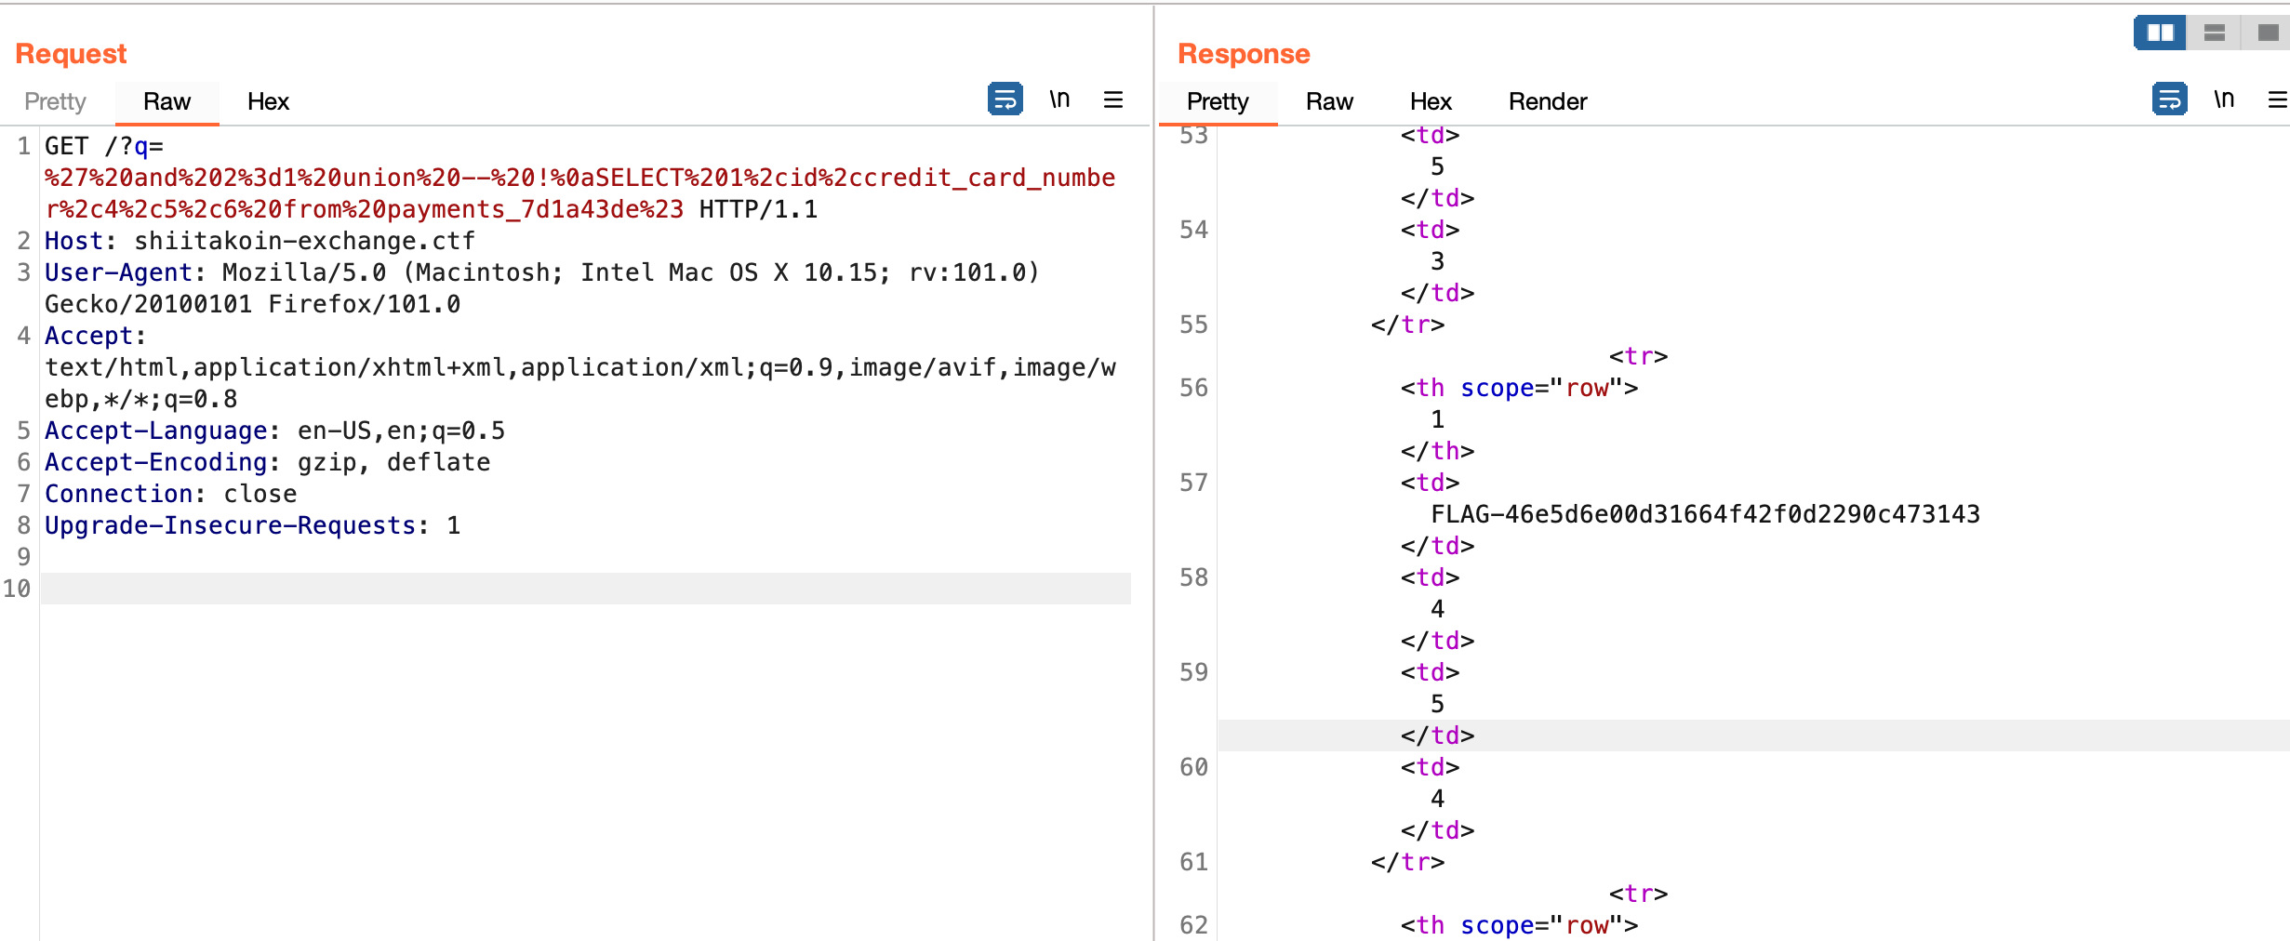Click the HTTP/1.1 protocol text
The image size is (2290, 941).
[x=758, y=209]
